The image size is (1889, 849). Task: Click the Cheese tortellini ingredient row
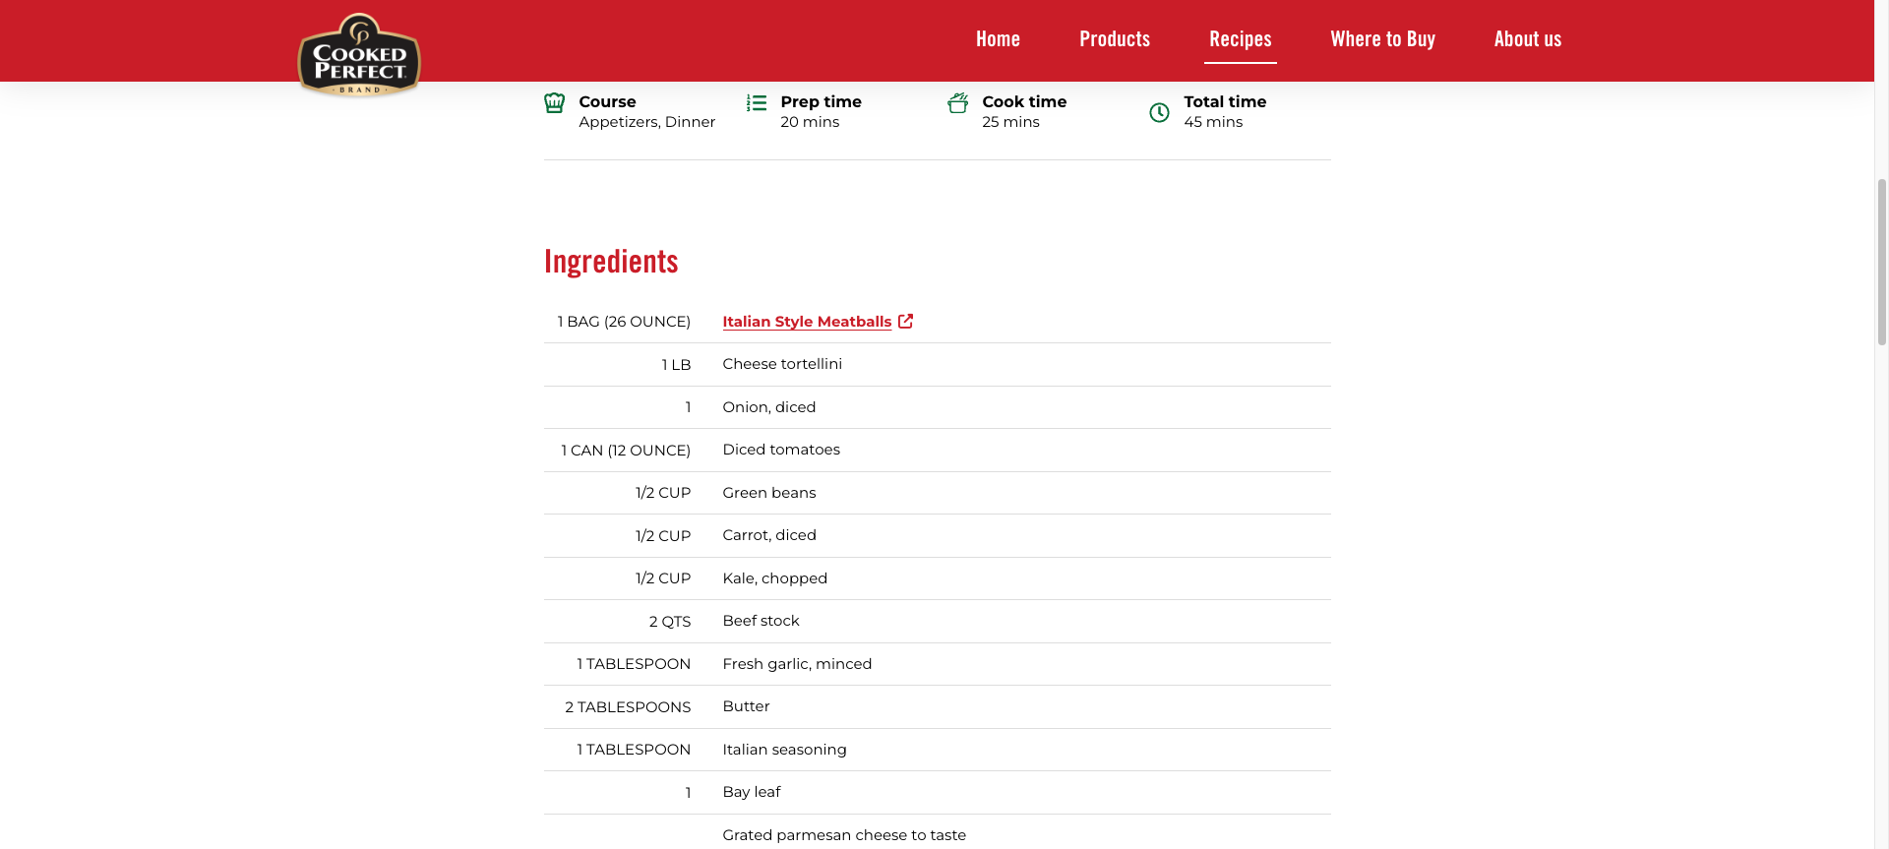click(x=782, y=364)
